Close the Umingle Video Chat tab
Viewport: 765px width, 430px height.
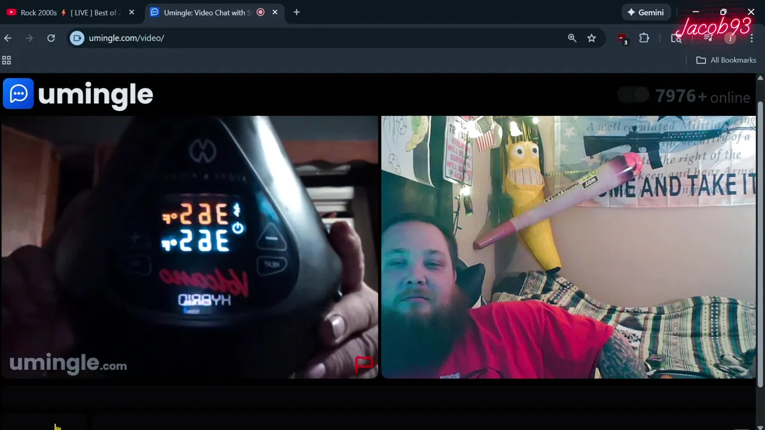click(275, 12)
